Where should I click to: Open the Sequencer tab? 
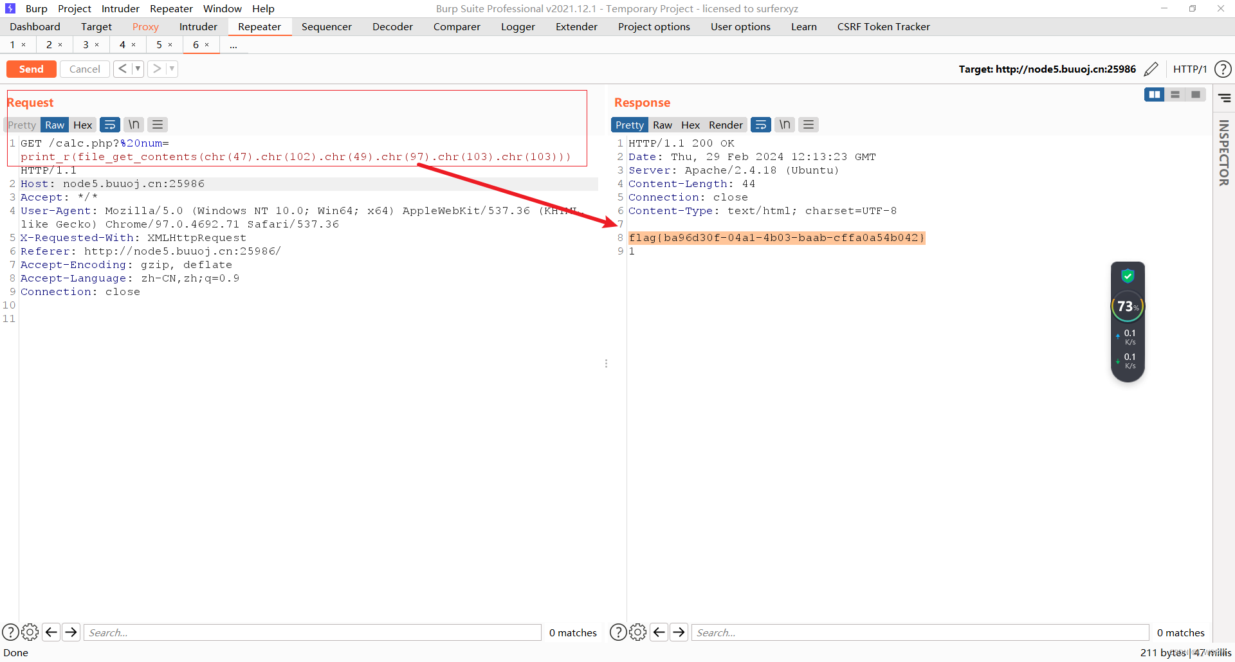click(x=326, y=26)
